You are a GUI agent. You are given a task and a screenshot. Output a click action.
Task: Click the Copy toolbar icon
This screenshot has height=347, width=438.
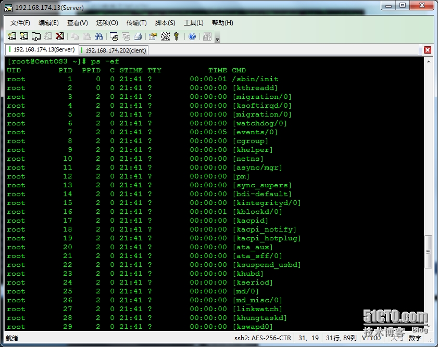click(74, 36)
